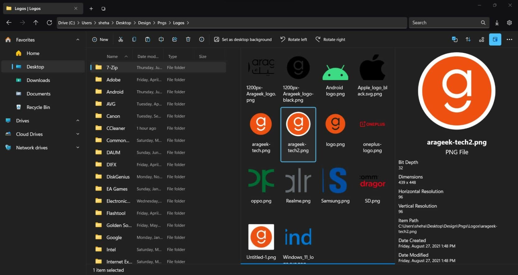Sort by the Size column header
Screen dimensions: 518x275
[x=203, y=57]
